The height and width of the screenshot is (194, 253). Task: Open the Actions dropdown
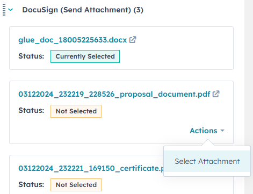point(207,131)
